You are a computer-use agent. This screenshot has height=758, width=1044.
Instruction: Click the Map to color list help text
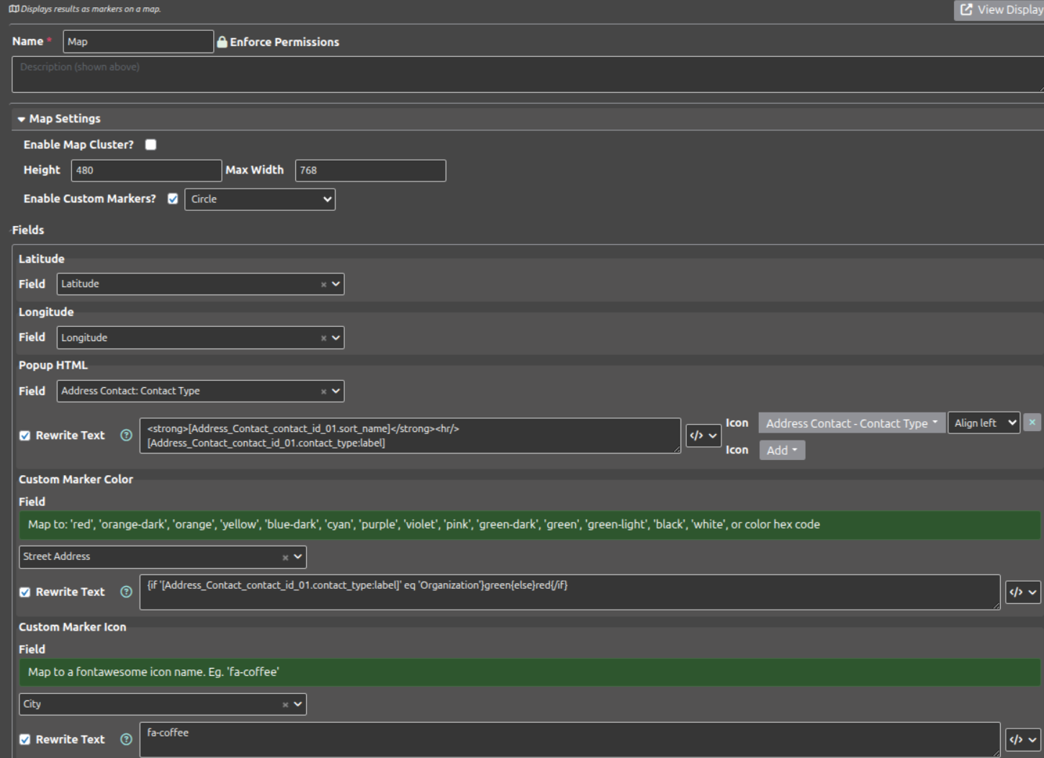click(424, 525)
